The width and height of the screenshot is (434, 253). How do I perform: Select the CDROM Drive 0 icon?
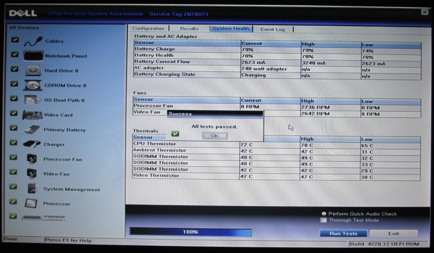[x=33, y=85]
